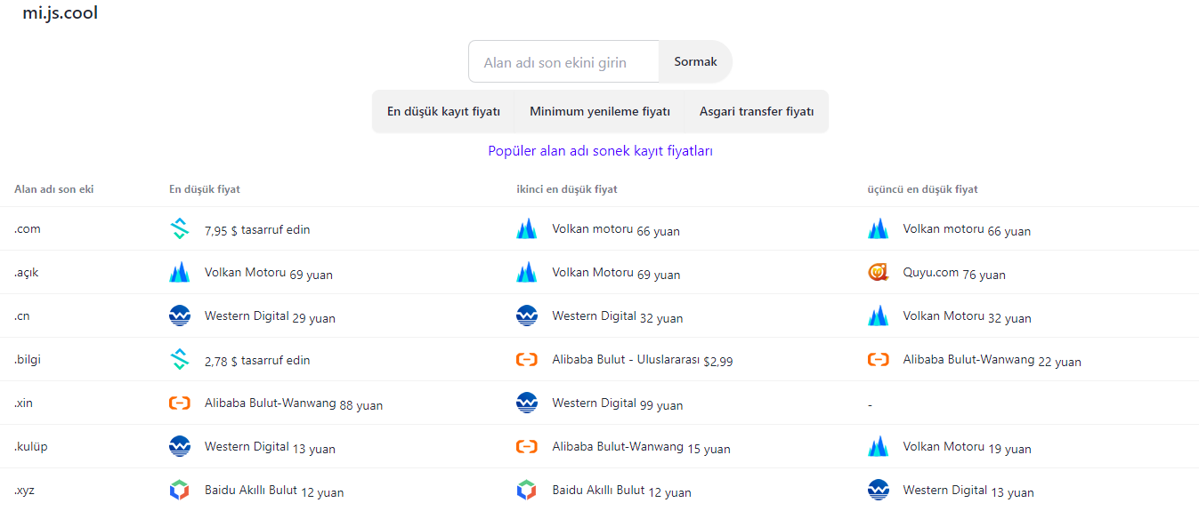Click the 'Alan adı son eki' column header
Viewport: 1199px width, 511px height.
[x=53, y=189]
